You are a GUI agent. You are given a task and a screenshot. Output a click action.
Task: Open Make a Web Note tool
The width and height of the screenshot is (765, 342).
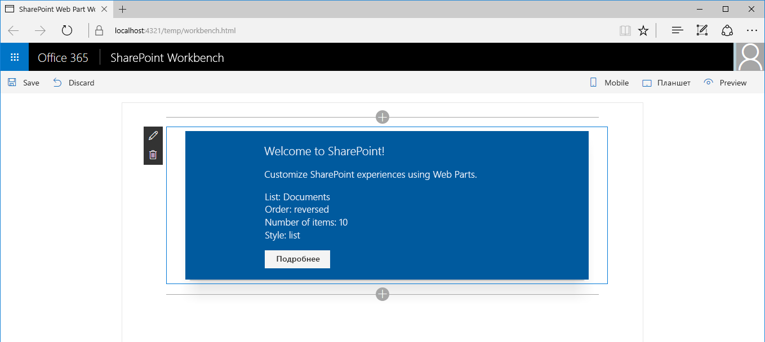coord(702,30)
